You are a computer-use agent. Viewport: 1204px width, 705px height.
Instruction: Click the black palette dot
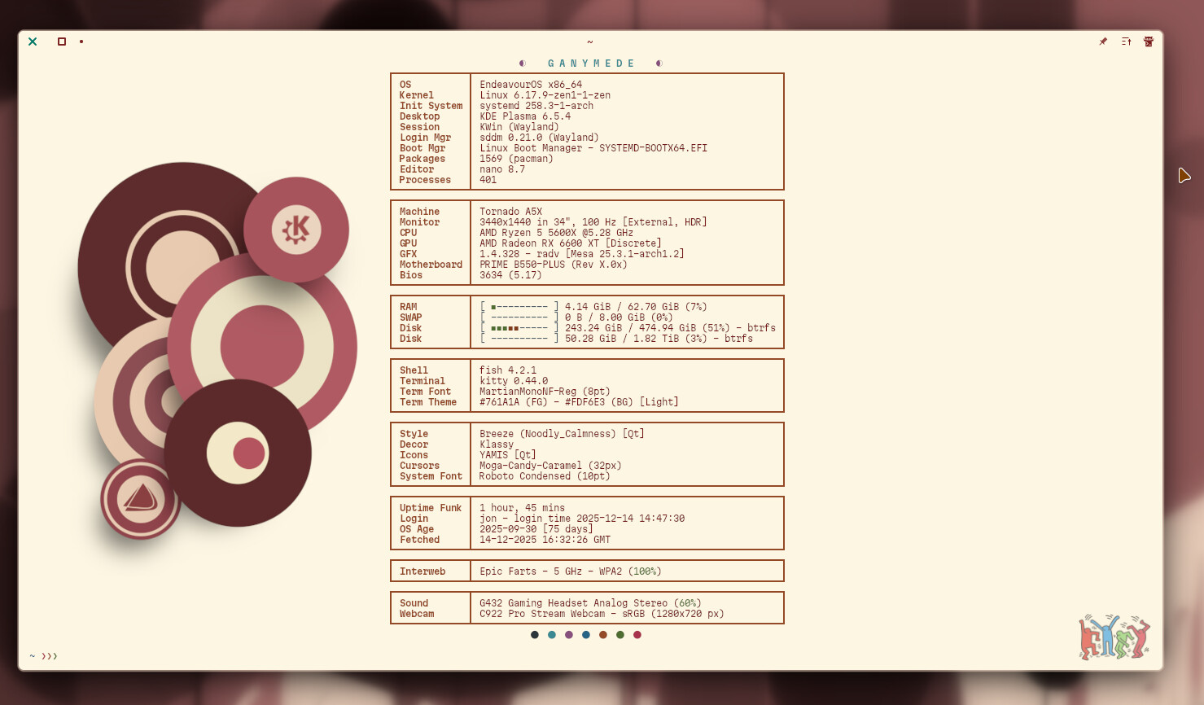coord(535,635)
